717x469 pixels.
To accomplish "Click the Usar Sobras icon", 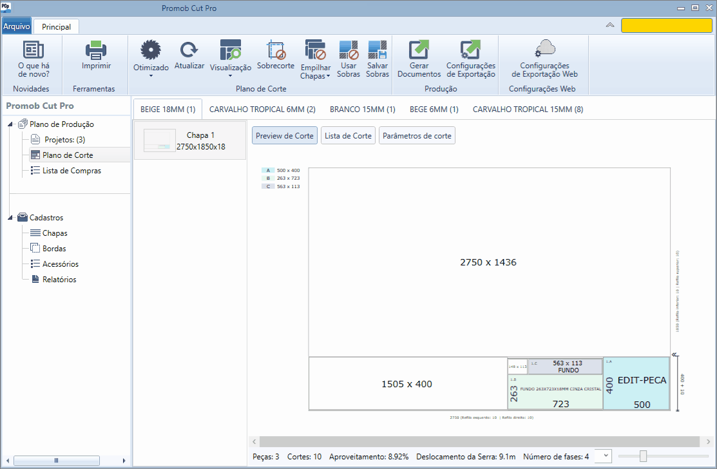I will pos(349,50).
